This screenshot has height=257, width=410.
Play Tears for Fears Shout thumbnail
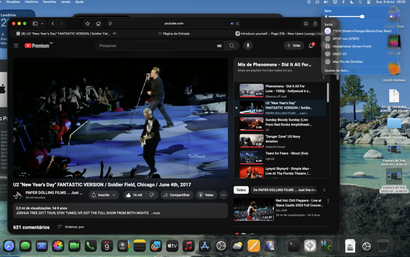pos(252,157)
